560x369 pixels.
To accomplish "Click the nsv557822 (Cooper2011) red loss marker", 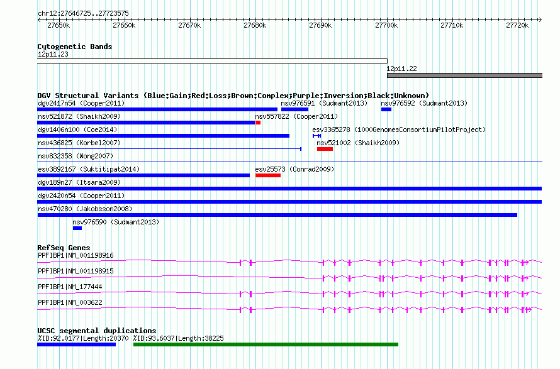I will click(258, 123).
